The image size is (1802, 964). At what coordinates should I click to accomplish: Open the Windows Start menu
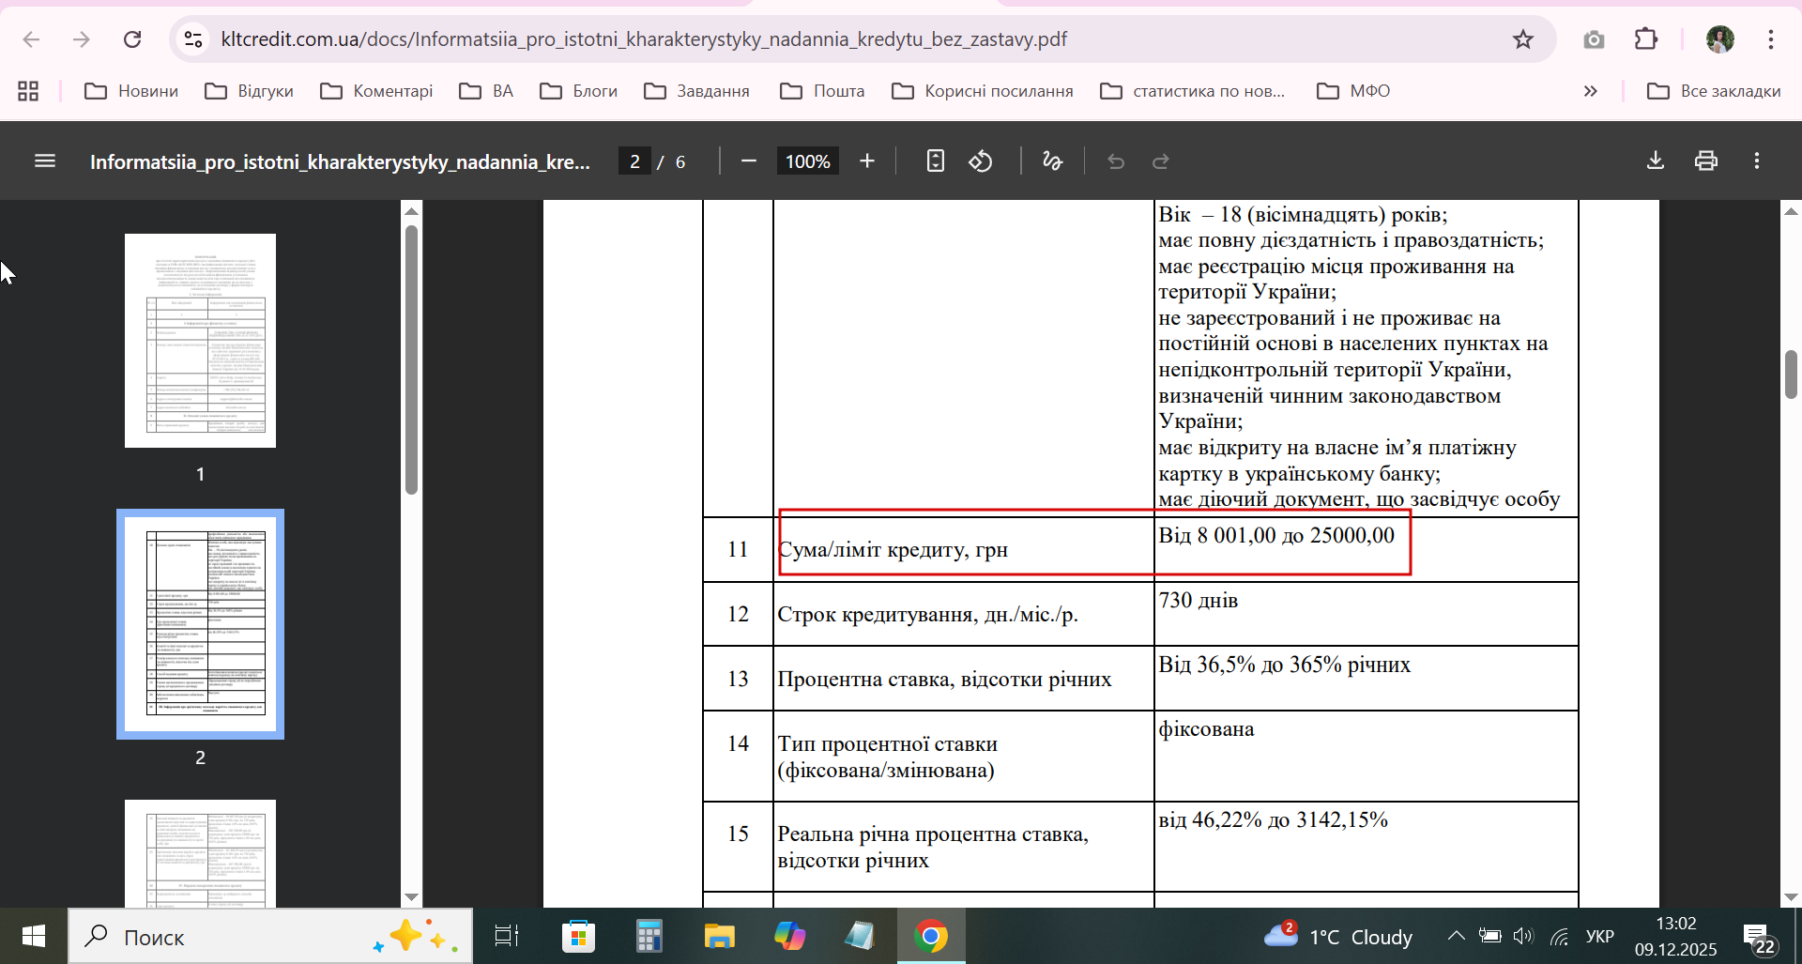point(33,936)
